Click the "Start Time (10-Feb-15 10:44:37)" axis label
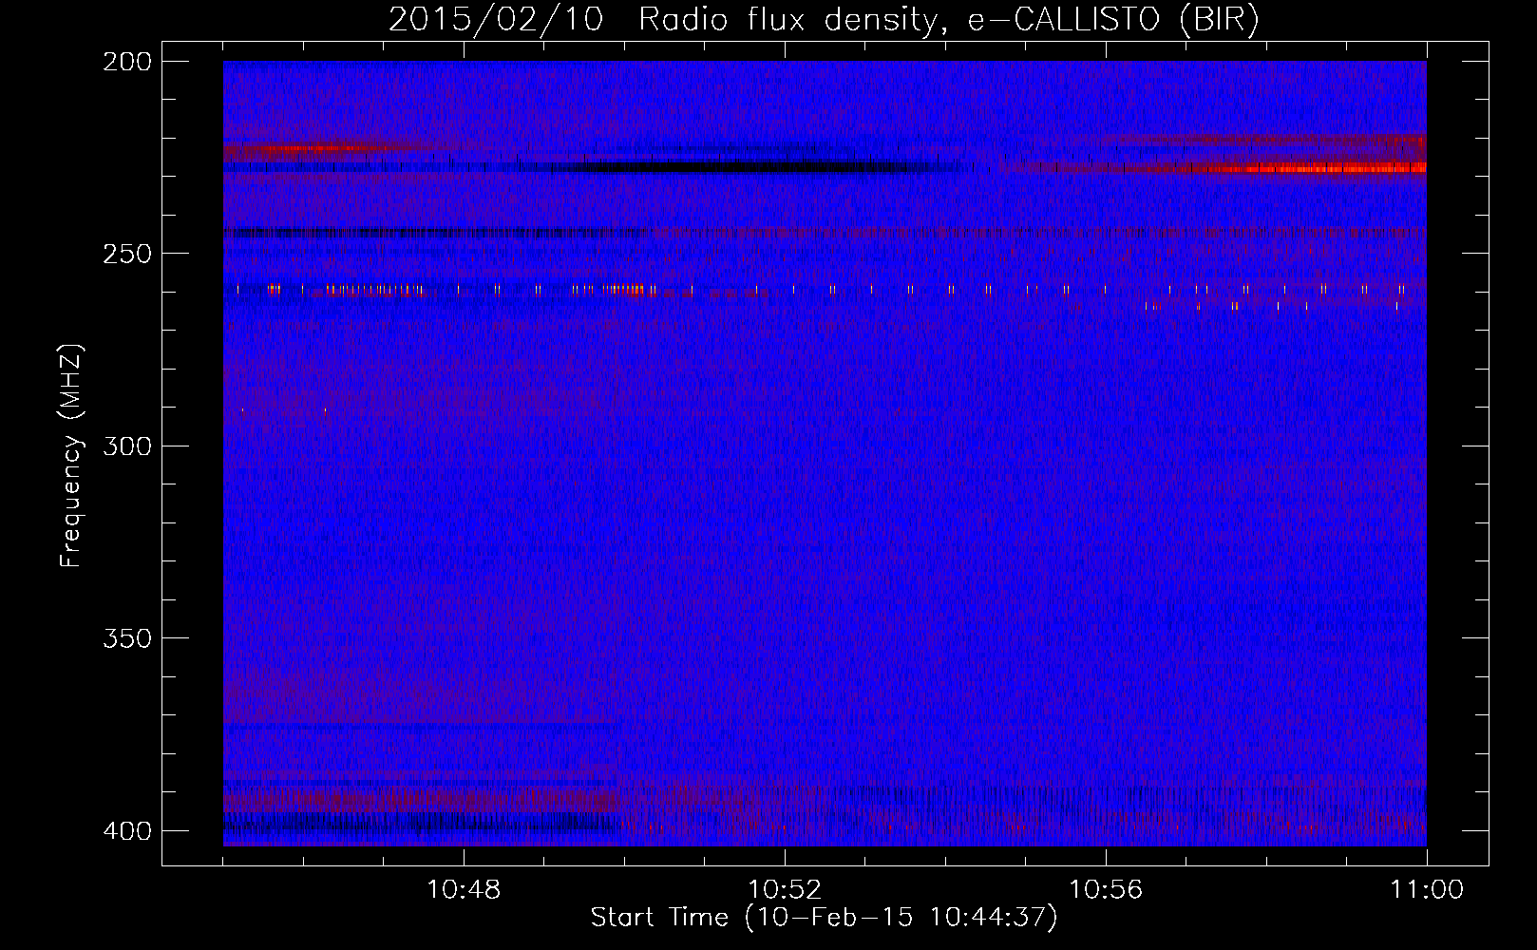The width and height of the screenshot is (1537, 950). (824, 918)
